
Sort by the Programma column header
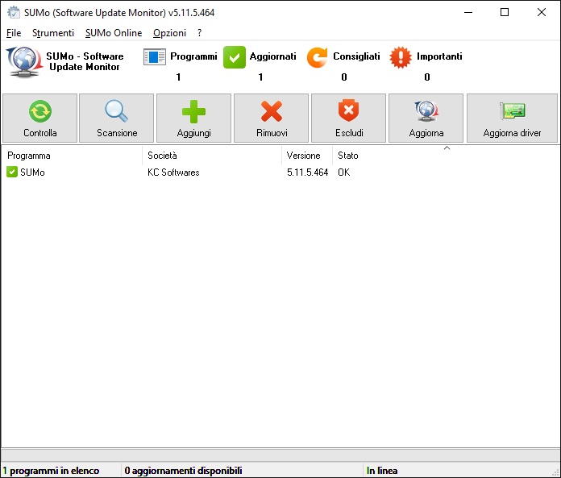point(72,156)
